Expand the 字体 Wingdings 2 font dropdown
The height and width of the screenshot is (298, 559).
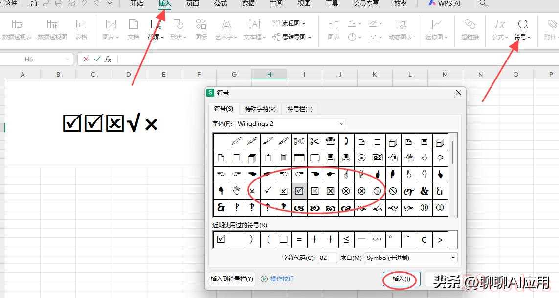pyautogui.click(x=341, y=124)
